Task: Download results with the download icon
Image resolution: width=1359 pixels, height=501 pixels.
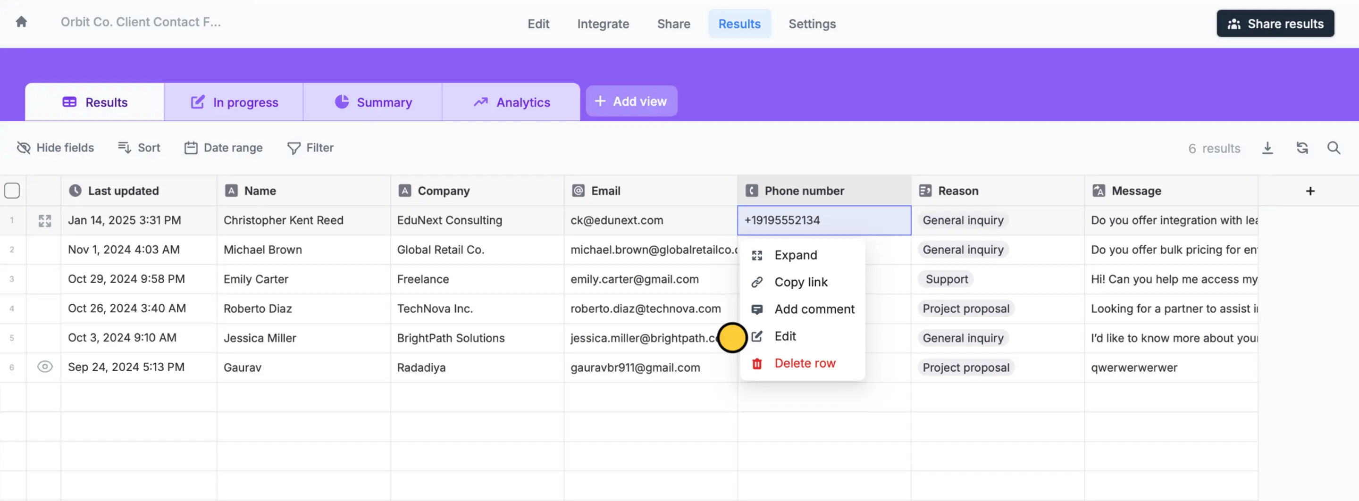Action: click(x=1267, y=148)
